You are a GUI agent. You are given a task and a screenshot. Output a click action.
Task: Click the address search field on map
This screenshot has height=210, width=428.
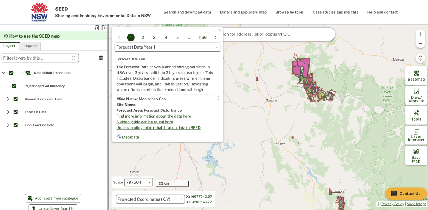(278, 34)
